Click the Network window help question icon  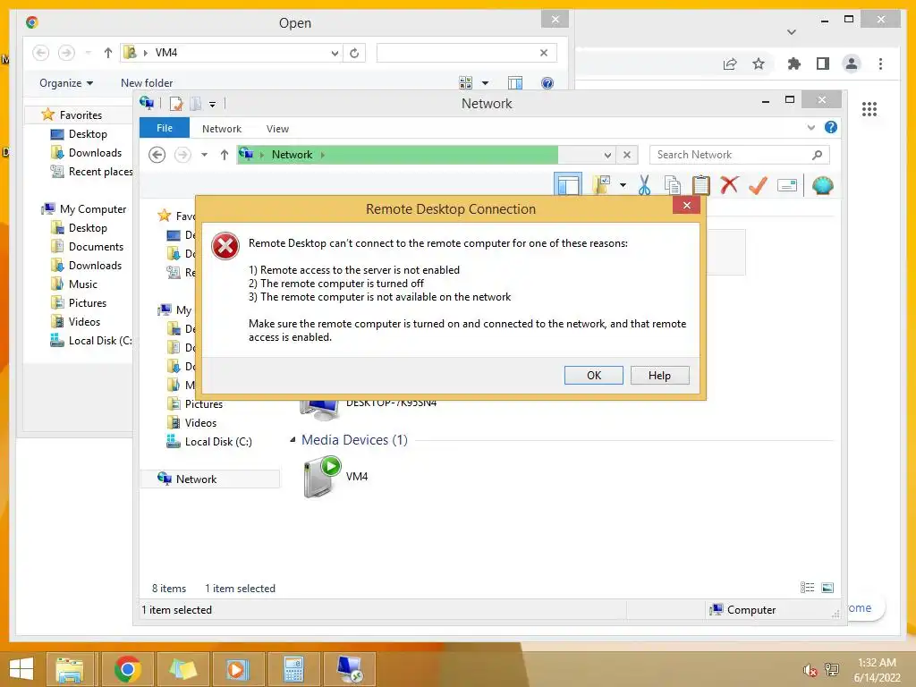click(831, 127)
